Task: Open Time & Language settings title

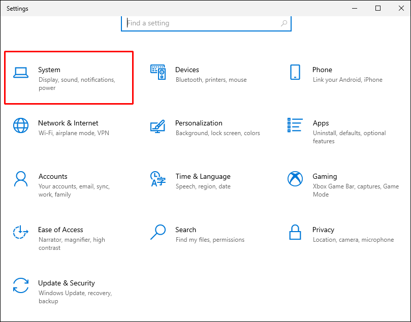Action: (x=203, y=177)
